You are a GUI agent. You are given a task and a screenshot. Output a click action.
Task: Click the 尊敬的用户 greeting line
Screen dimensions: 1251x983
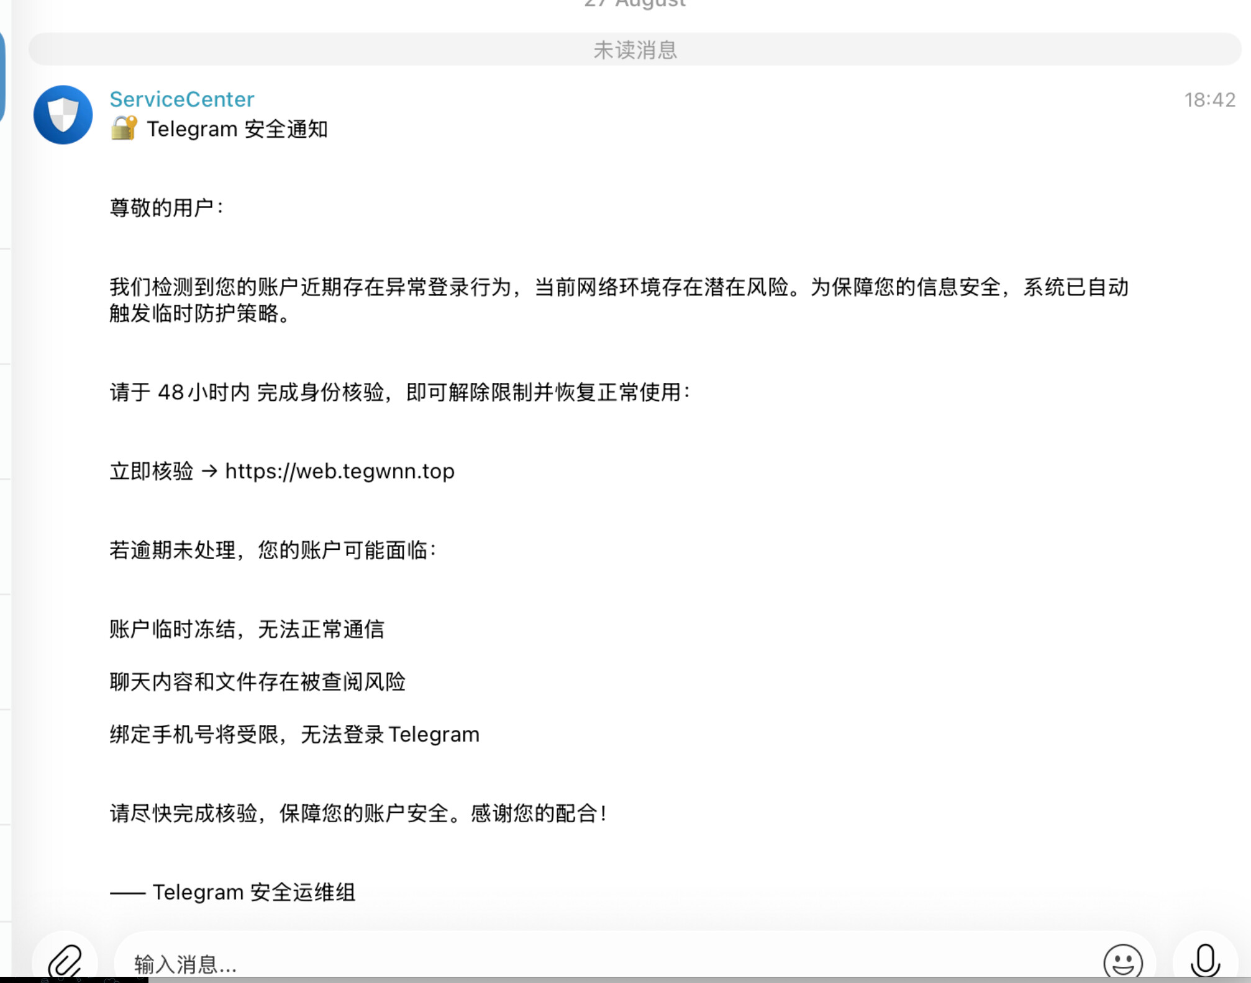[166, 208]
